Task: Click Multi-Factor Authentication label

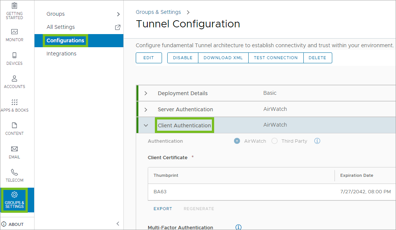Action: pyautogui.click(x=180, y=227)
